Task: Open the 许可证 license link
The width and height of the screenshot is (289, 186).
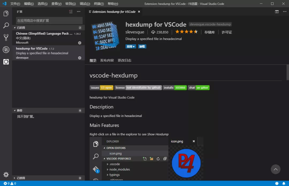Action: (x=227, y=32)
